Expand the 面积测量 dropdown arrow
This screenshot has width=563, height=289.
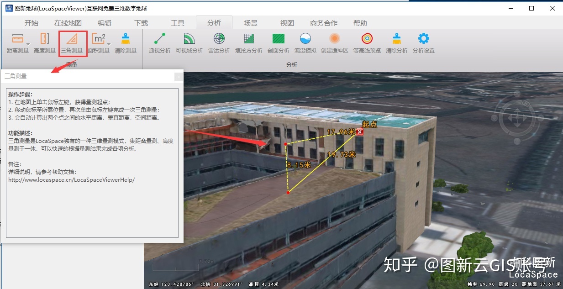(109, 43)
